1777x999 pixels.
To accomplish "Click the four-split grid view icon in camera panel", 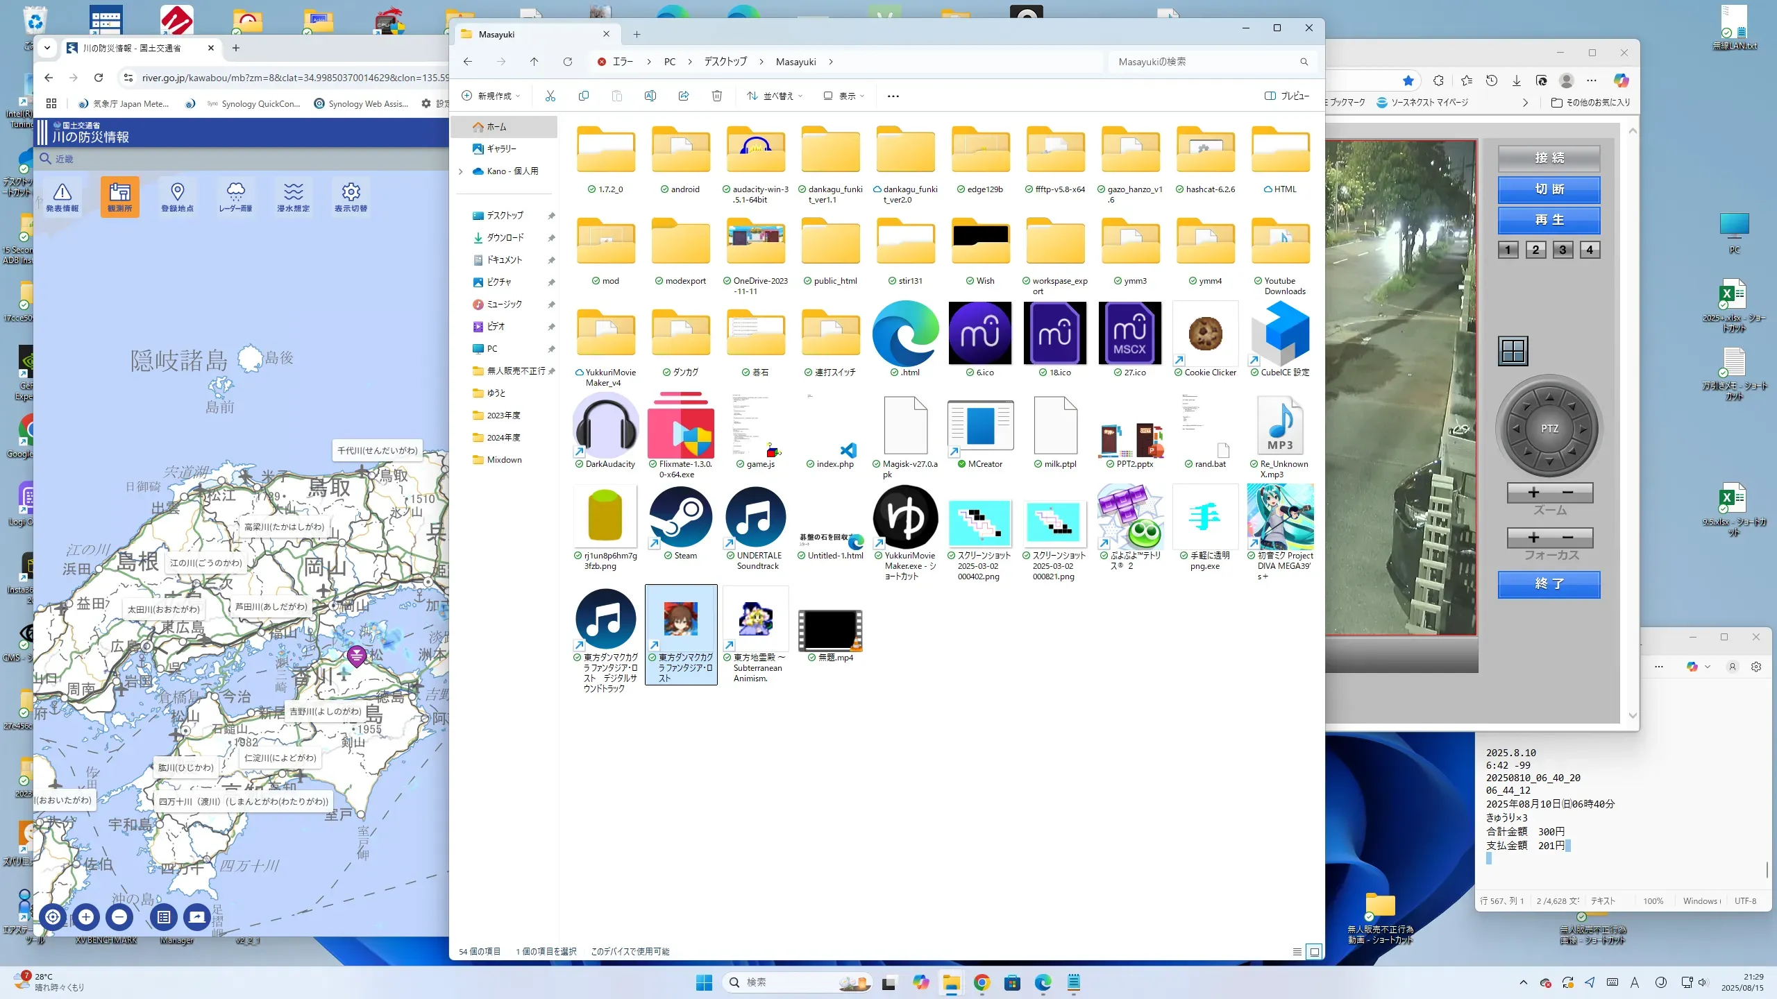I will (x=1513, y=351).
